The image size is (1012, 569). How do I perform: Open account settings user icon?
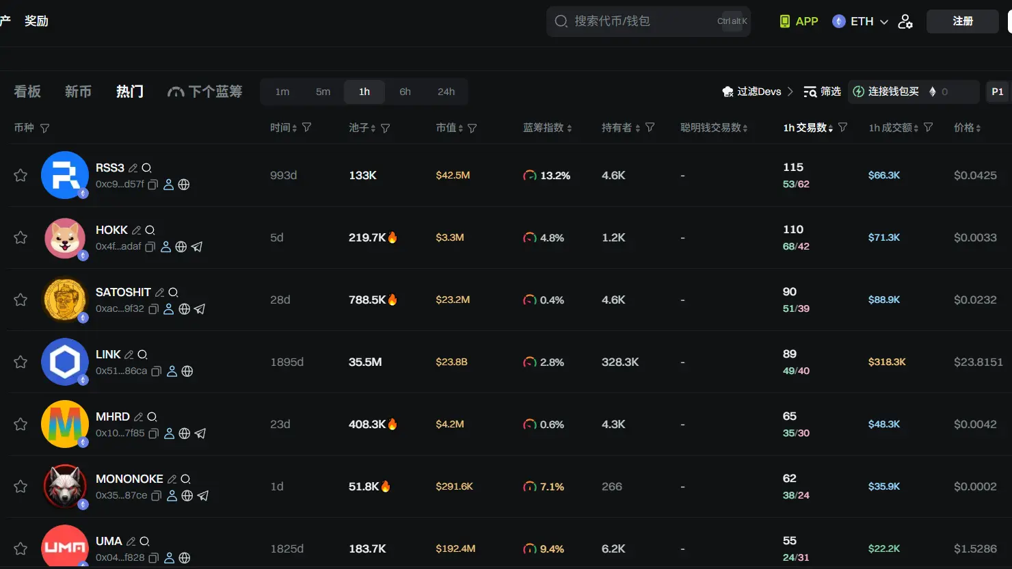click(x=905, y=21)
